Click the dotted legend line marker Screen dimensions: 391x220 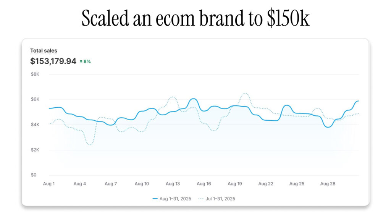(x=200, y=199)
